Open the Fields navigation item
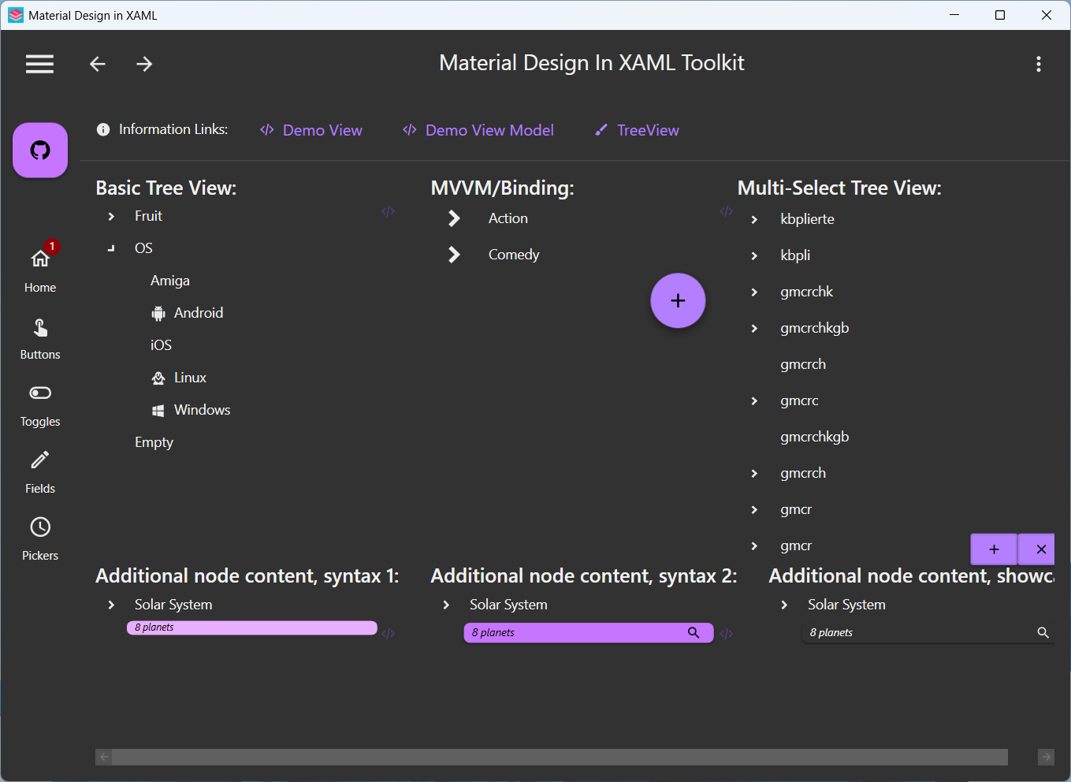 point(40,473)
